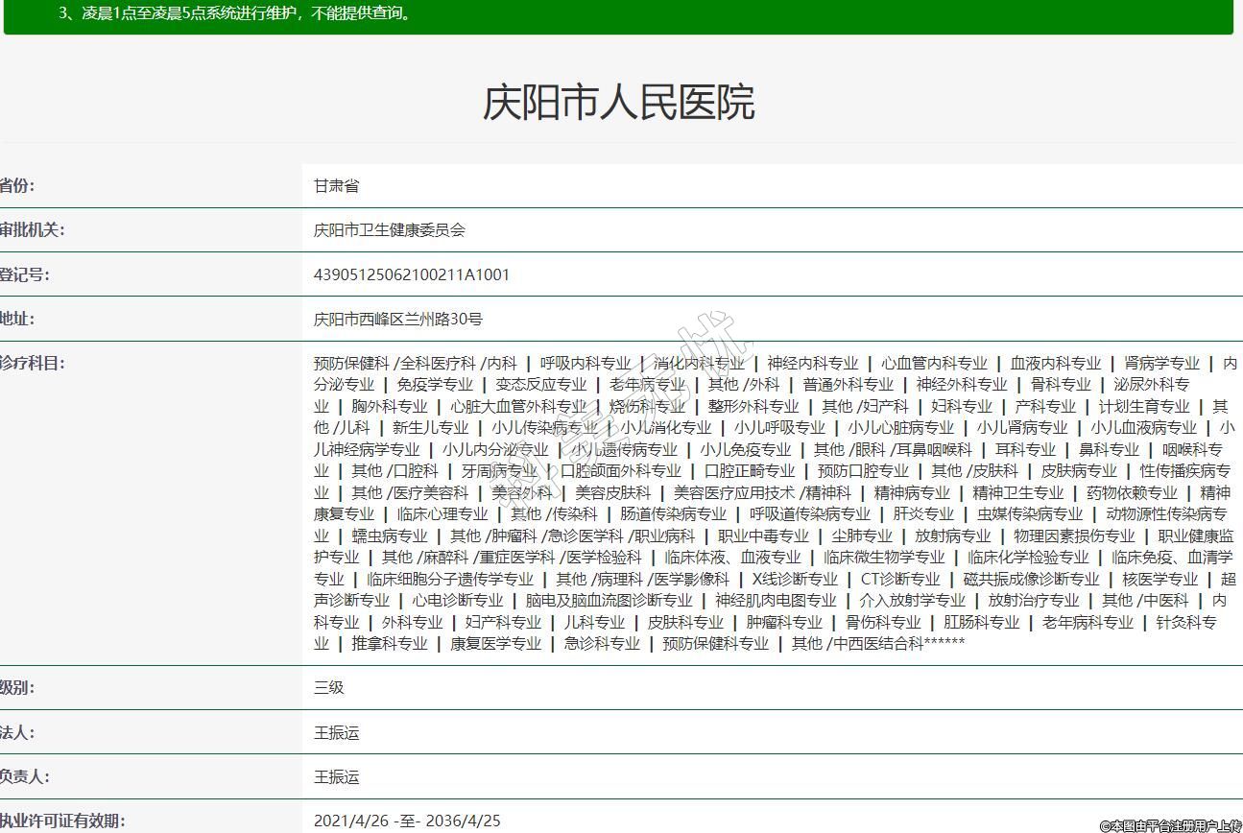1243x833 pixels.
Task: Click 康复医学专业 in the department list
Action: pos(495,643)
